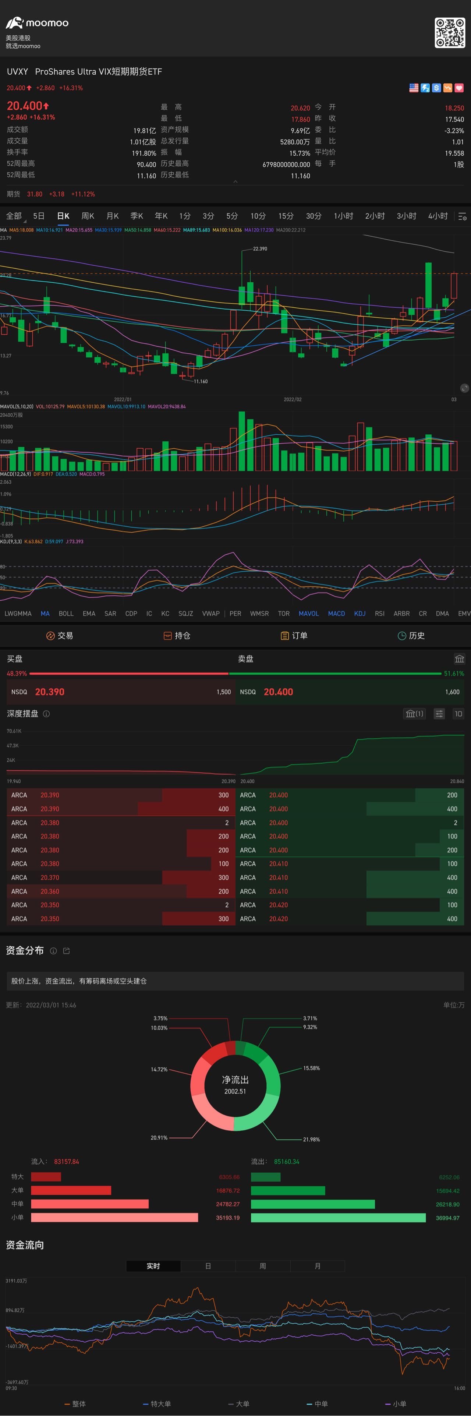Tap the info icon beside 深度摆盘

point(46,714)
